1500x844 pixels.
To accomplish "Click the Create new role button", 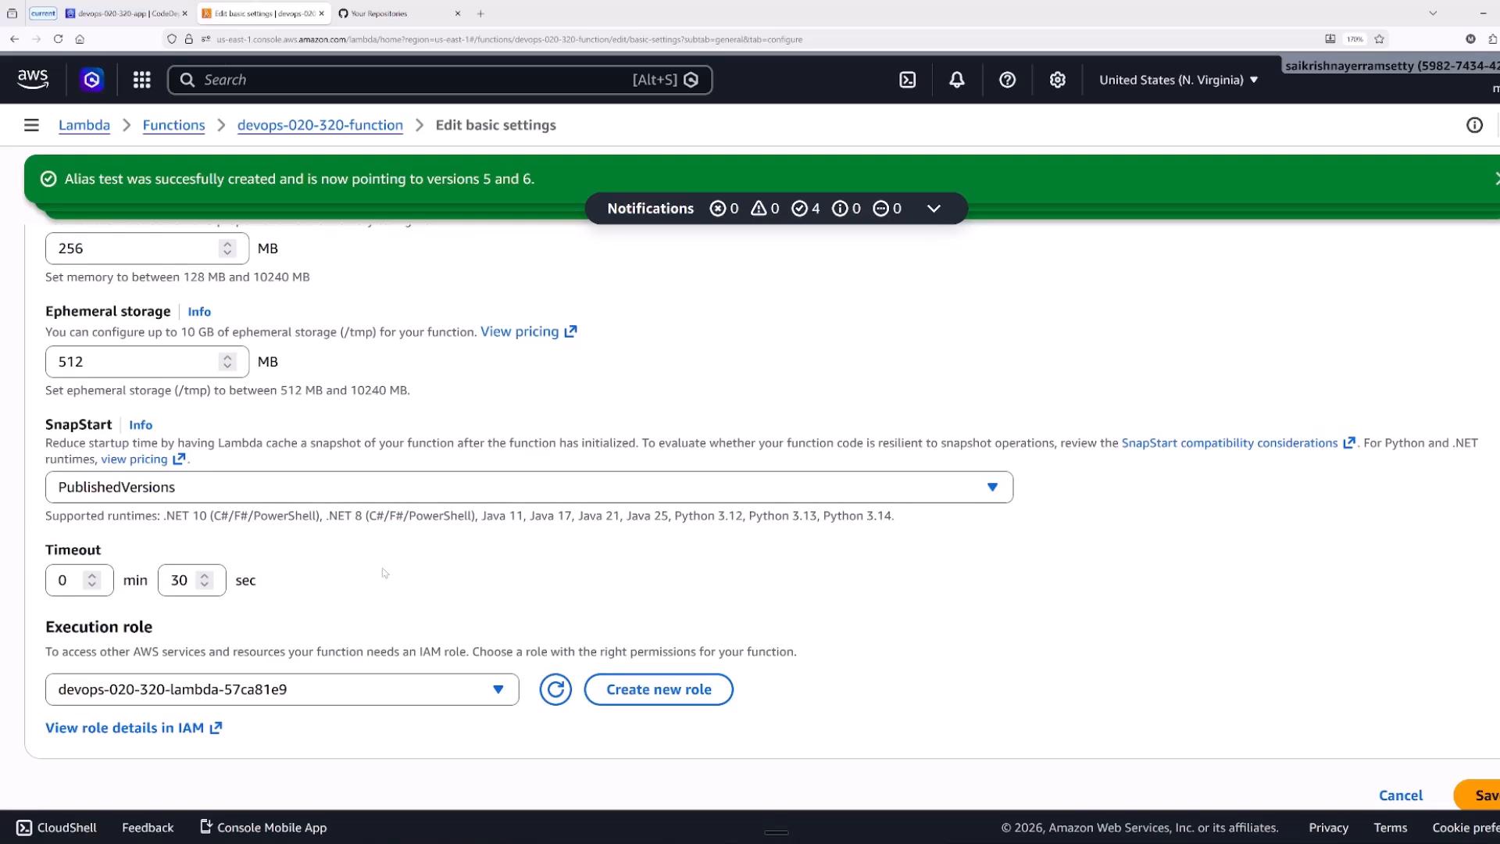I will (x=659, y=689).
